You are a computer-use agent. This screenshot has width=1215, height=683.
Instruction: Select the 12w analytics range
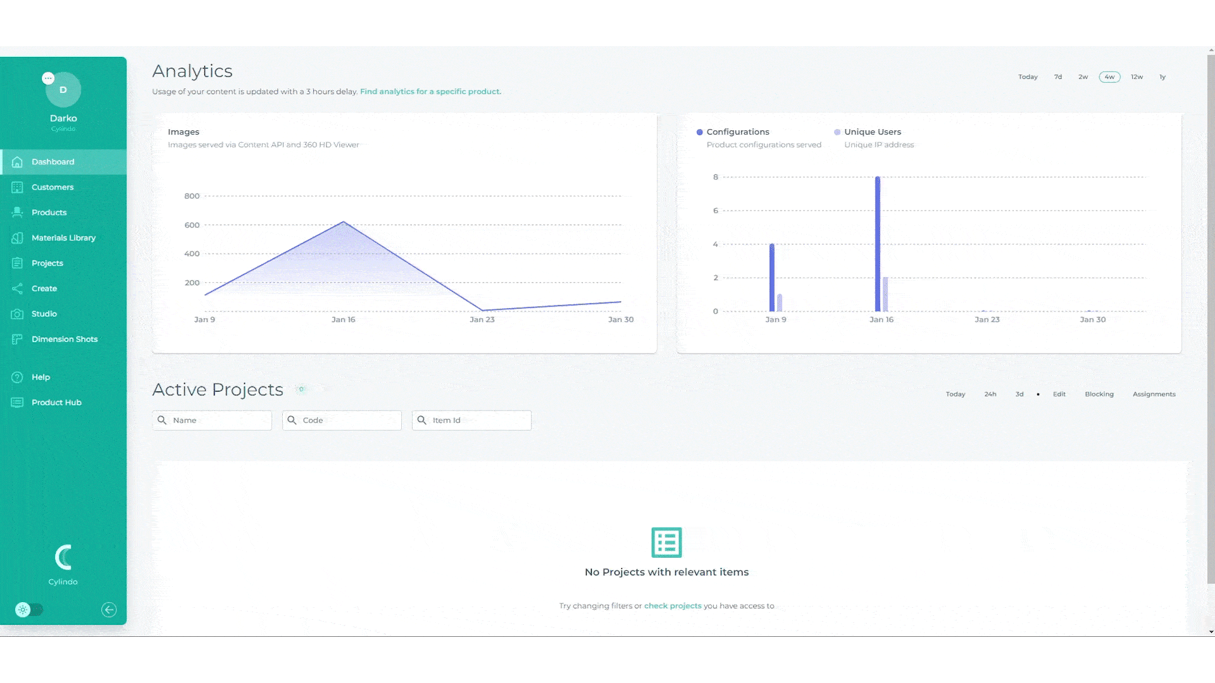click(x=1137, y=77)
